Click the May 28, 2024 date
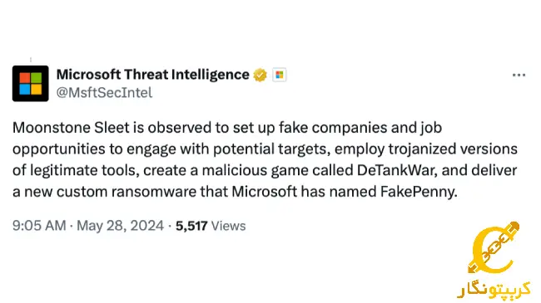This screenshot has height=303, width=541. click(120, 226)
